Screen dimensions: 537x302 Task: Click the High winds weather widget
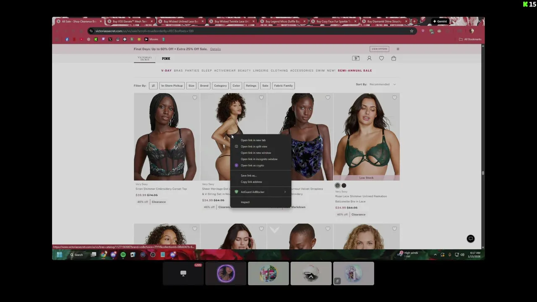click(408, 254)
